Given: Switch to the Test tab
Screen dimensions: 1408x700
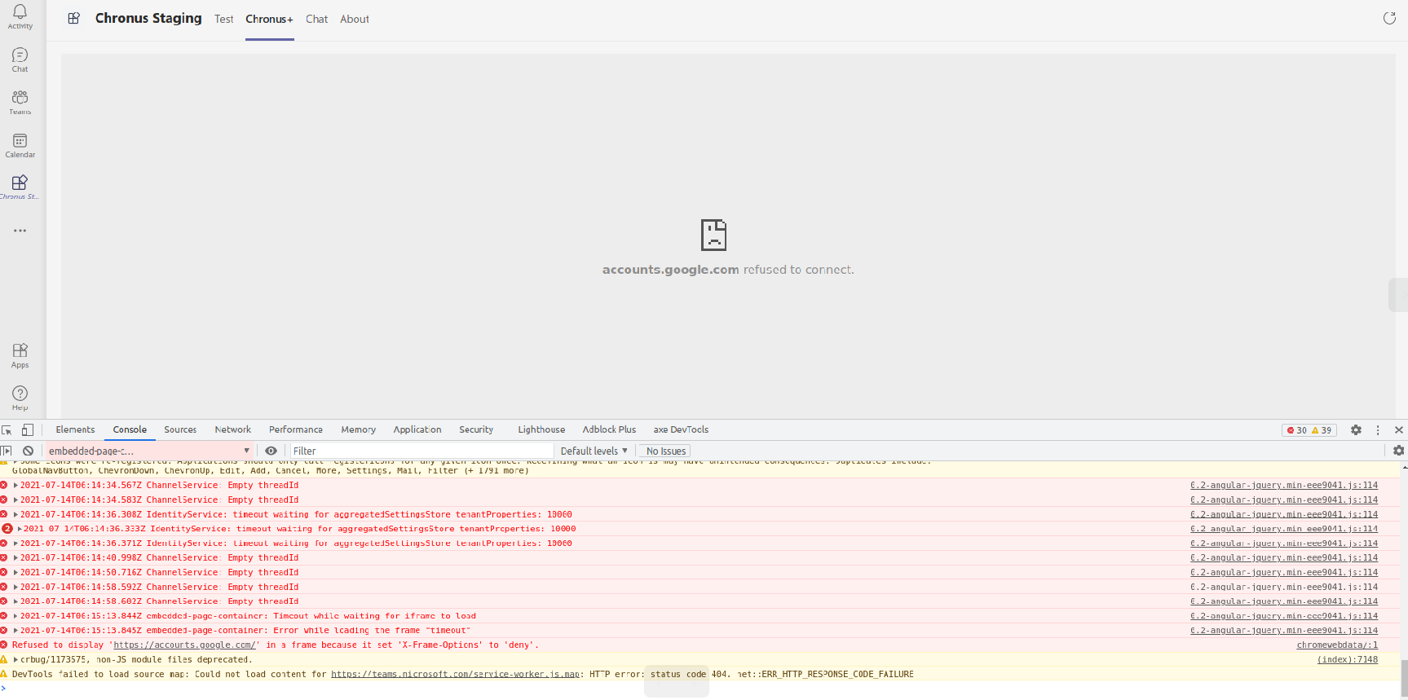Looking at the screenshot, I should coord(224,19).
